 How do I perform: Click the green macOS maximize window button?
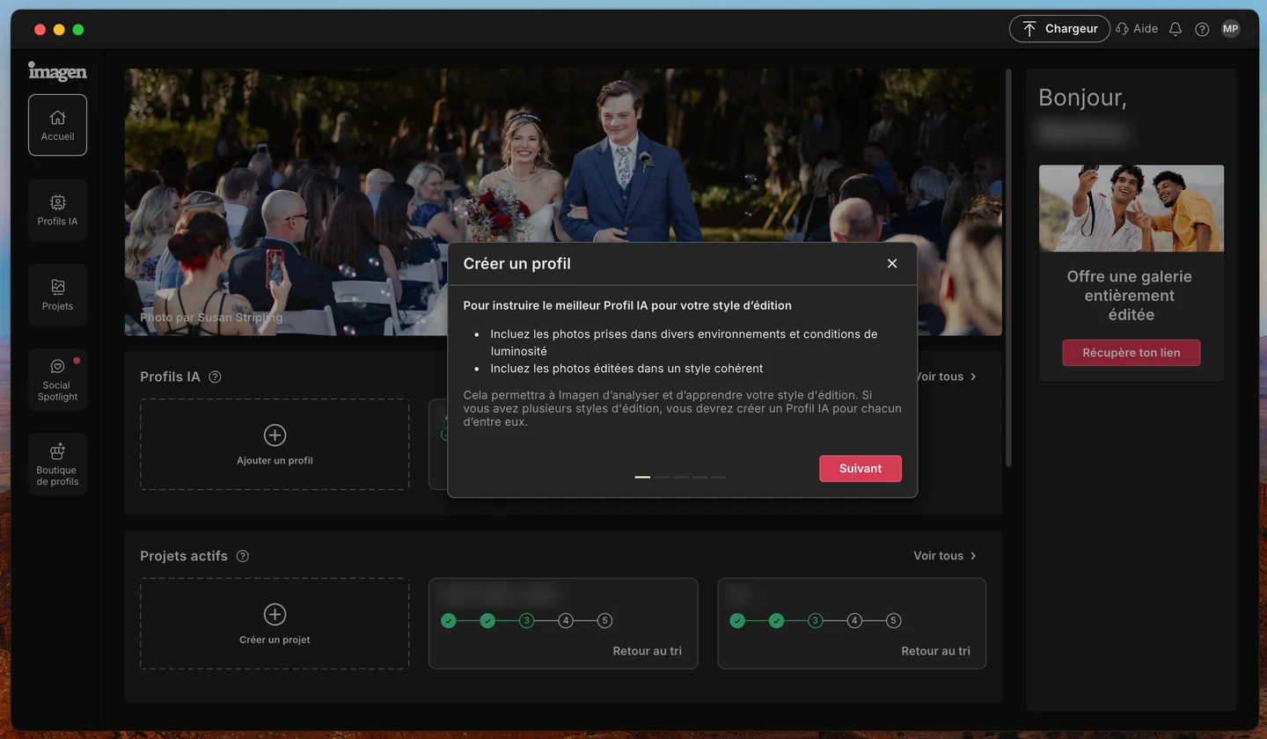[78, 30]
